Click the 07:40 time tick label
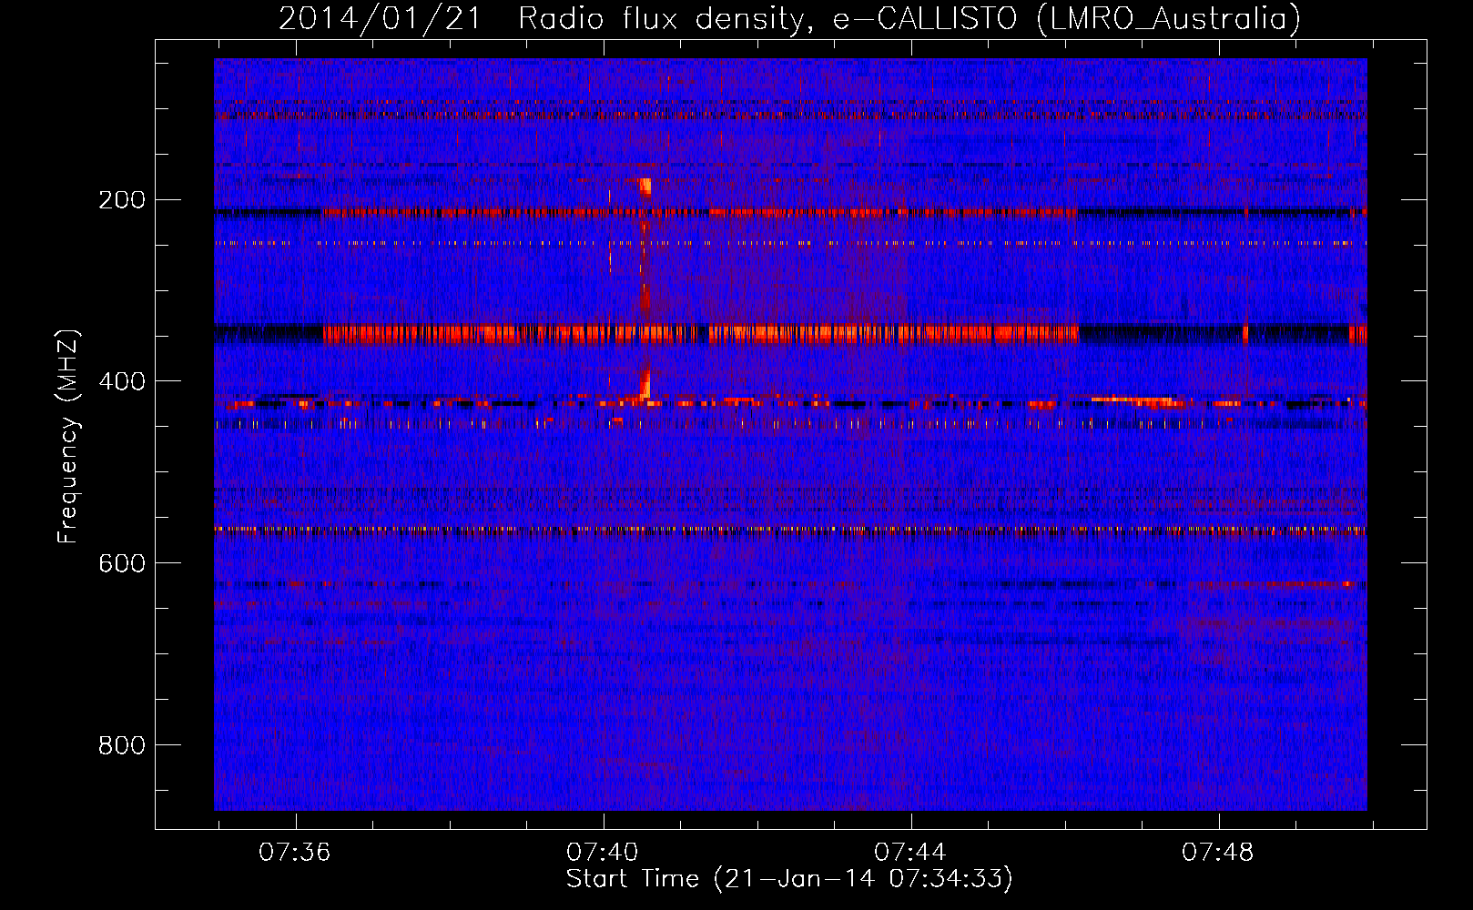This screenshot has height=910, width=1473. click(x=603, y=853)
